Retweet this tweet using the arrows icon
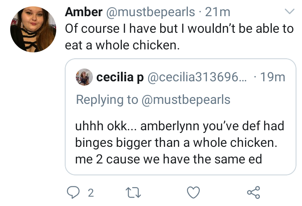The width and height of the screenshot is (302, 206). pyautogui.click(x=133, y=193)
